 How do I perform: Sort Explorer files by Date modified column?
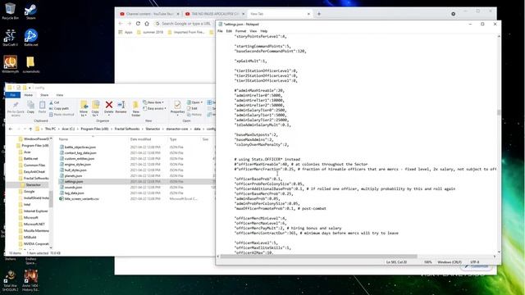tap(140, 139)
